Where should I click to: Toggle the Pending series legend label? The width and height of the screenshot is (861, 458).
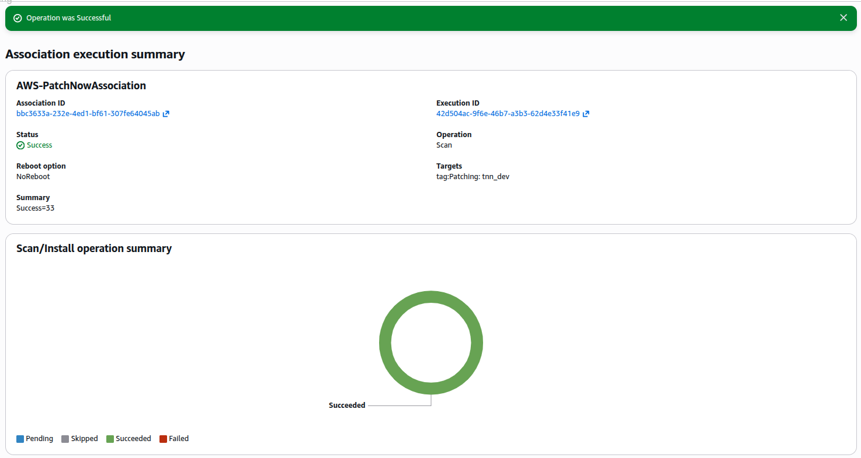(39, 439)
